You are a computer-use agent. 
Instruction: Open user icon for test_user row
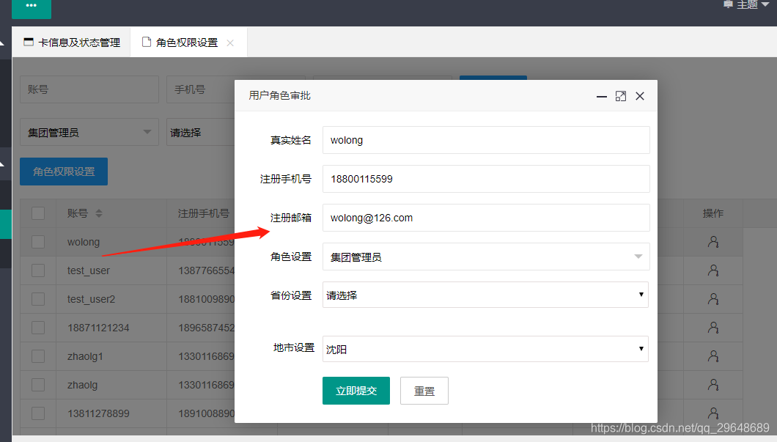[x=713, y=270]
